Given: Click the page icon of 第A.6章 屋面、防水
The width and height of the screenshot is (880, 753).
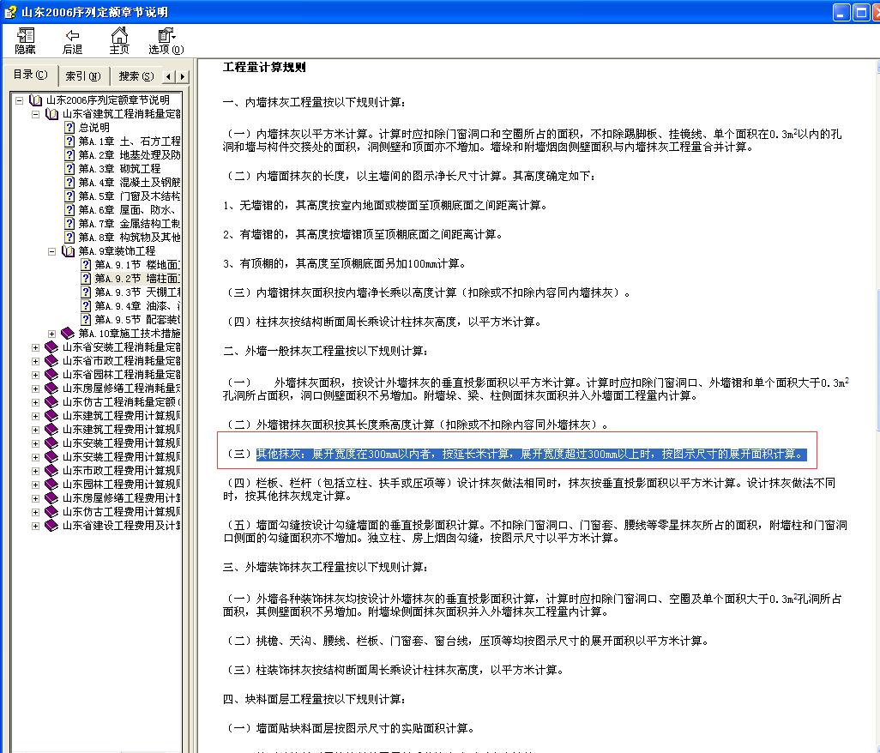Looking at the screenshot, I should point(69,210).
